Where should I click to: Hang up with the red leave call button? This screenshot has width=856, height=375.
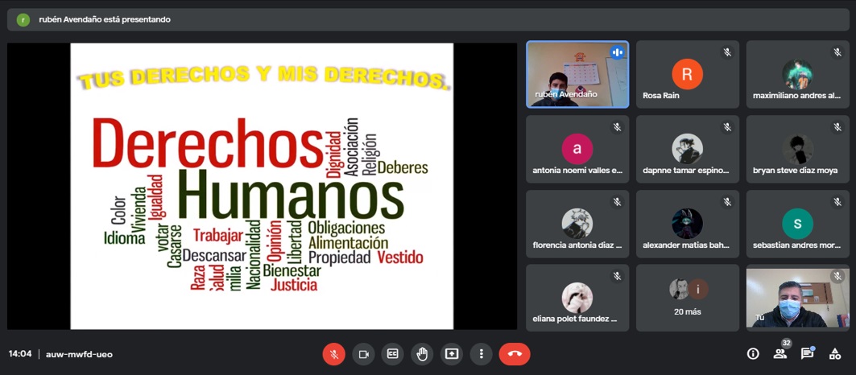515,354
